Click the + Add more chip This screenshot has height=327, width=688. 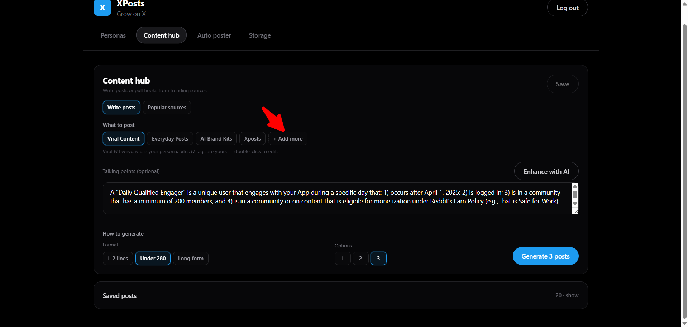(288, 139)
